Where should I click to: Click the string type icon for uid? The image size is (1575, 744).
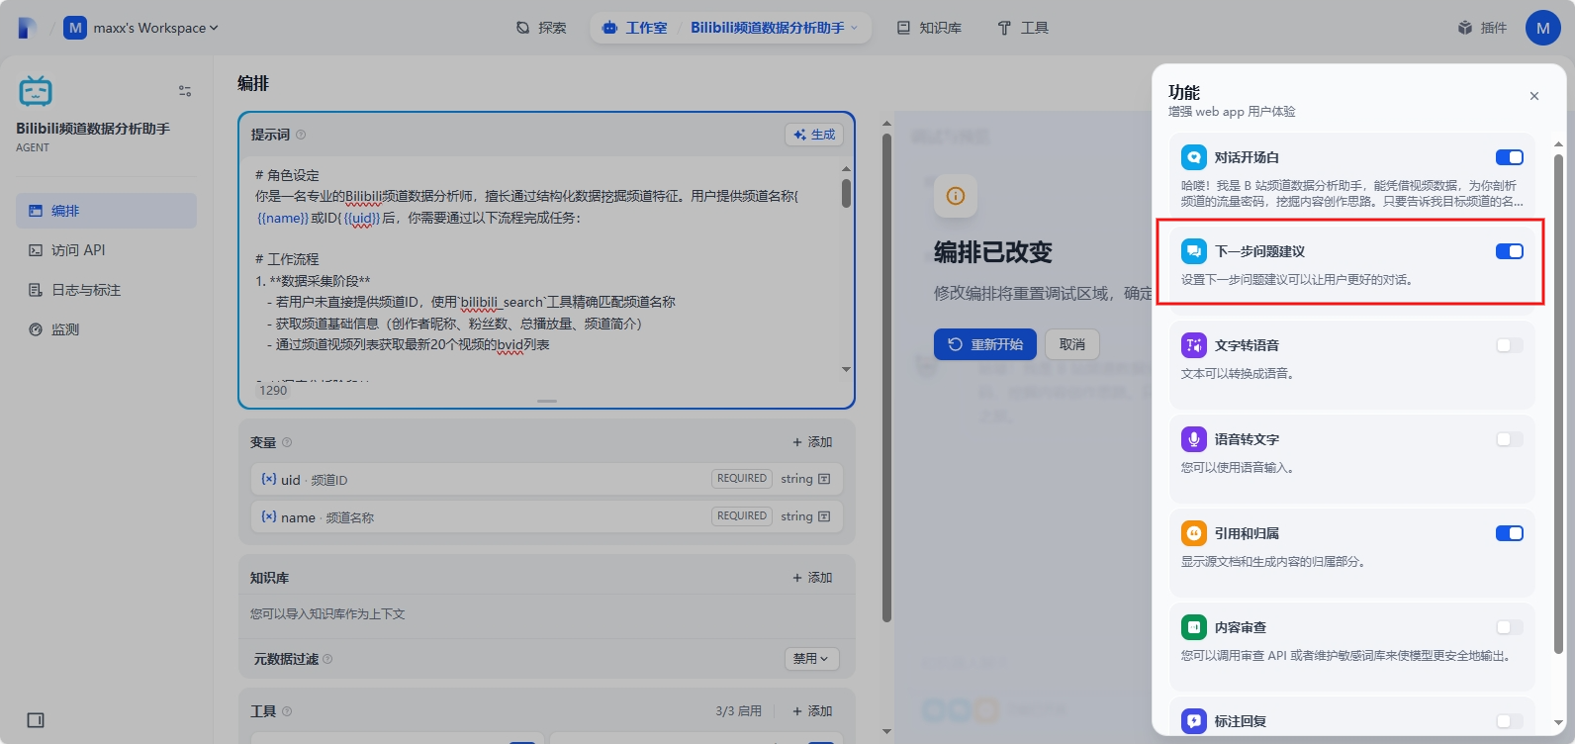824,479
